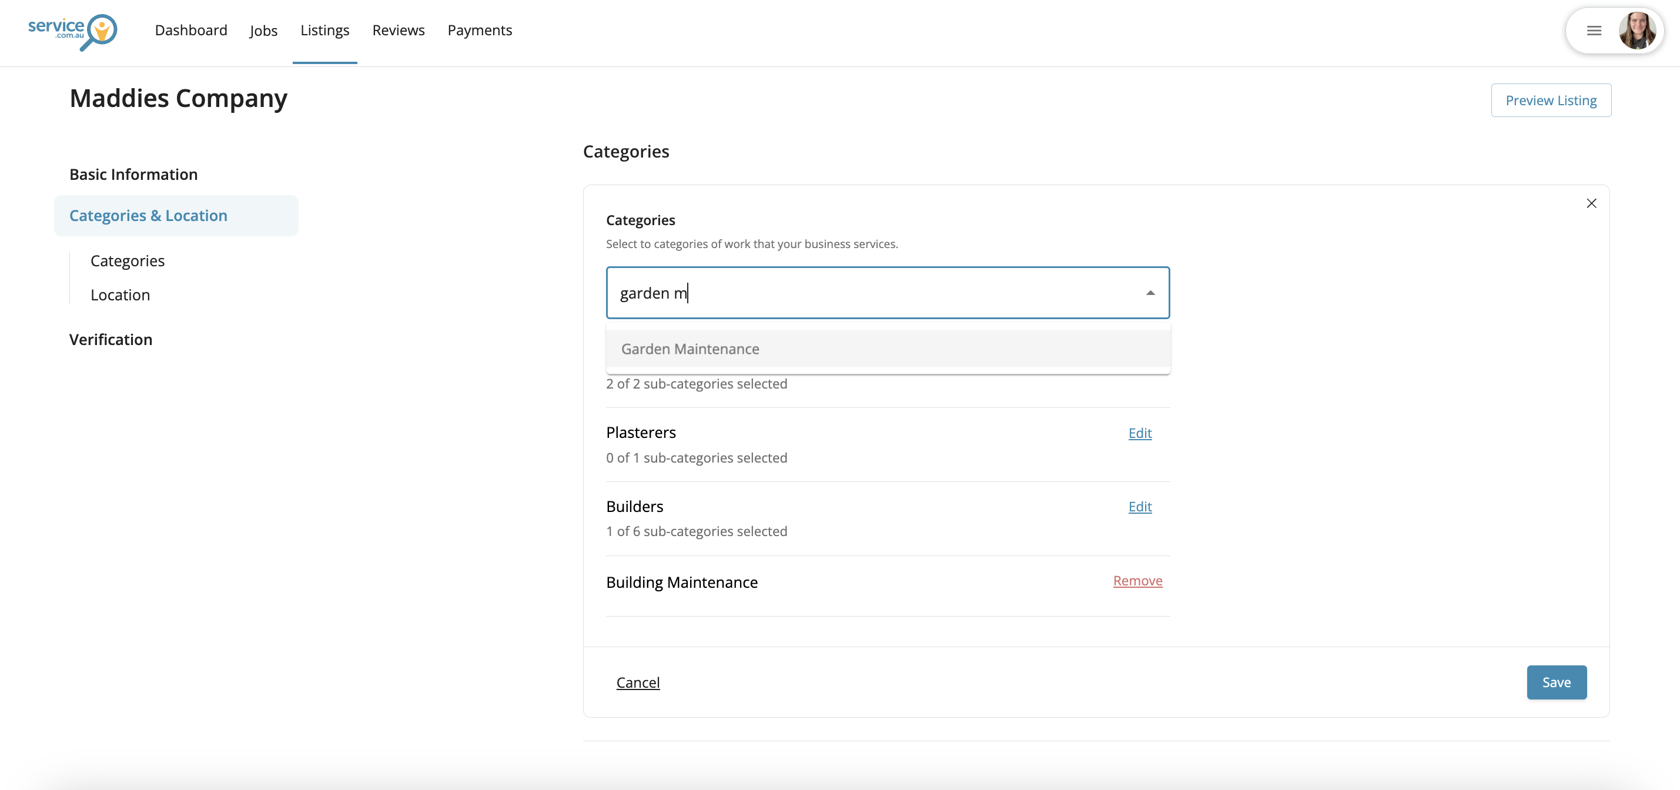1680x790 pixels.
Task: Close the Categories edit panel
Action: (1591, 203)
